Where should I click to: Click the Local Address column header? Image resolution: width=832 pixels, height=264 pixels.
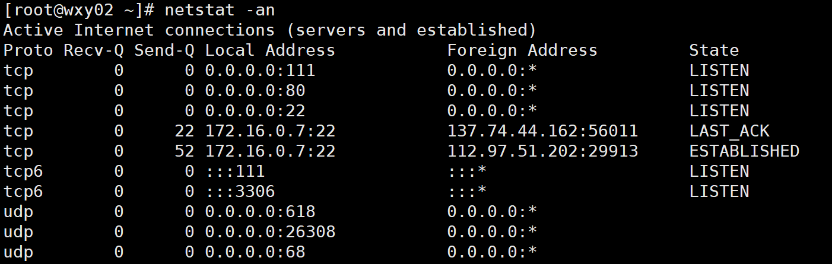click(270, 50)
